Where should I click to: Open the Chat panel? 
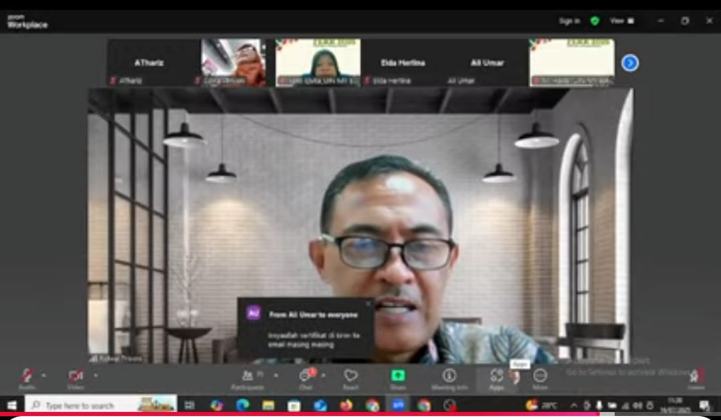(306, 377)
